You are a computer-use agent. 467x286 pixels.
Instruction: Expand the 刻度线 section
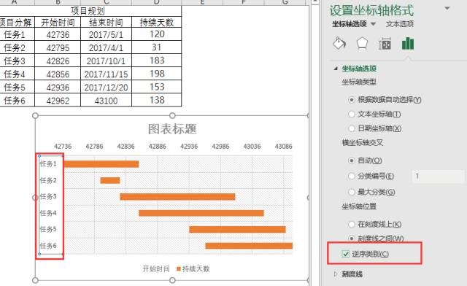[336, 274]
